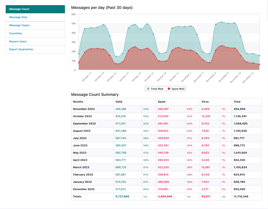
Task: Click the November 12 axis label
Action: click(x=248, y=77)
